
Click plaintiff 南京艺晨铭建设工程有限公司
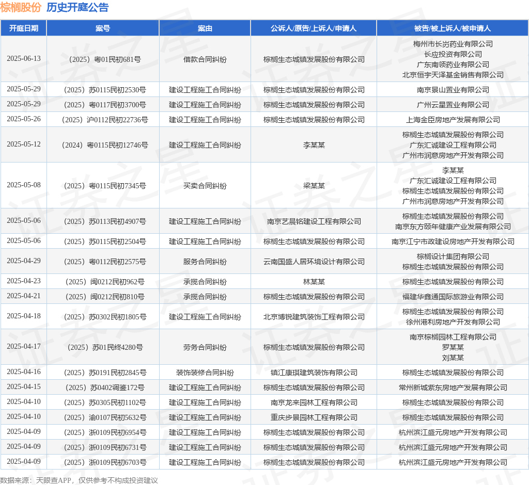click(x=314, y=221)
